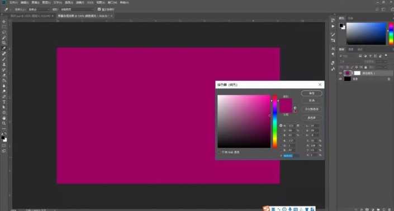Click the Color Libraries button in picker
The image size is (394, 211).
312,118
